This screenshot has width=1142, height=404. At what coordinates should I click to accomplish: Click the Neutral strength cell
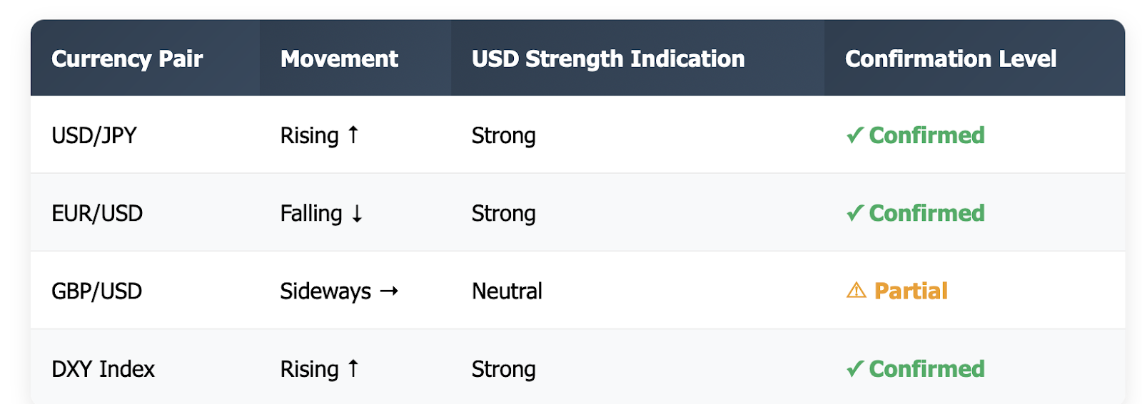(x=507, y=291)
